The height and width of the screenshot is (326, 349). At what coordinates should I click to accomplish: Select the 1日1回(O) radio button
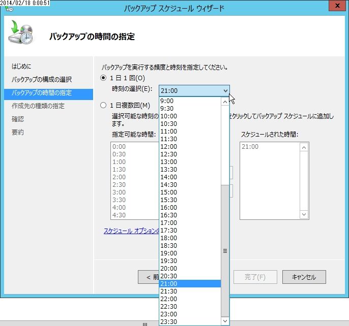[x=103, y=78]
